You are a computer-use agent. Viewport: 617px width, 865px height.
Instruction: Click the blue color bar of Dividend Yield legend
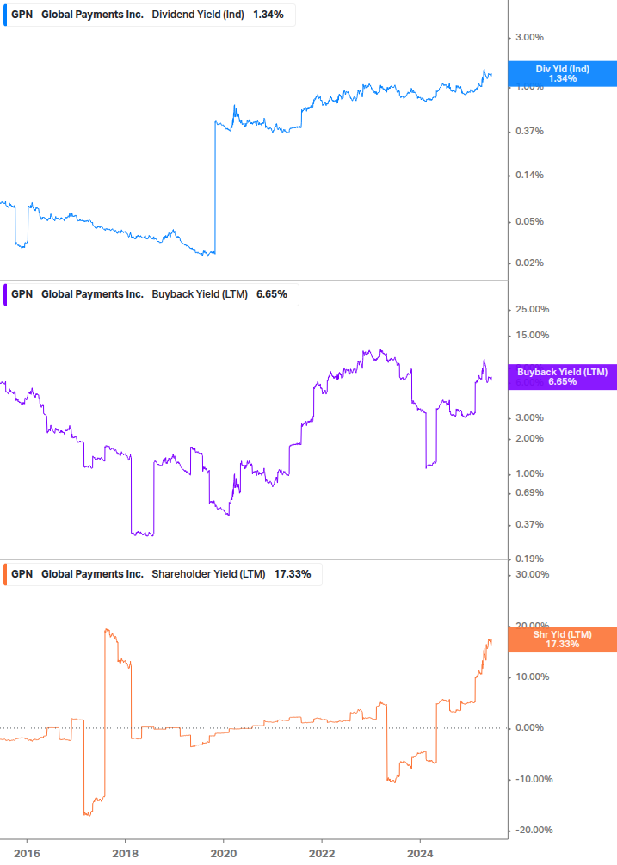click(x=5, y=15)
